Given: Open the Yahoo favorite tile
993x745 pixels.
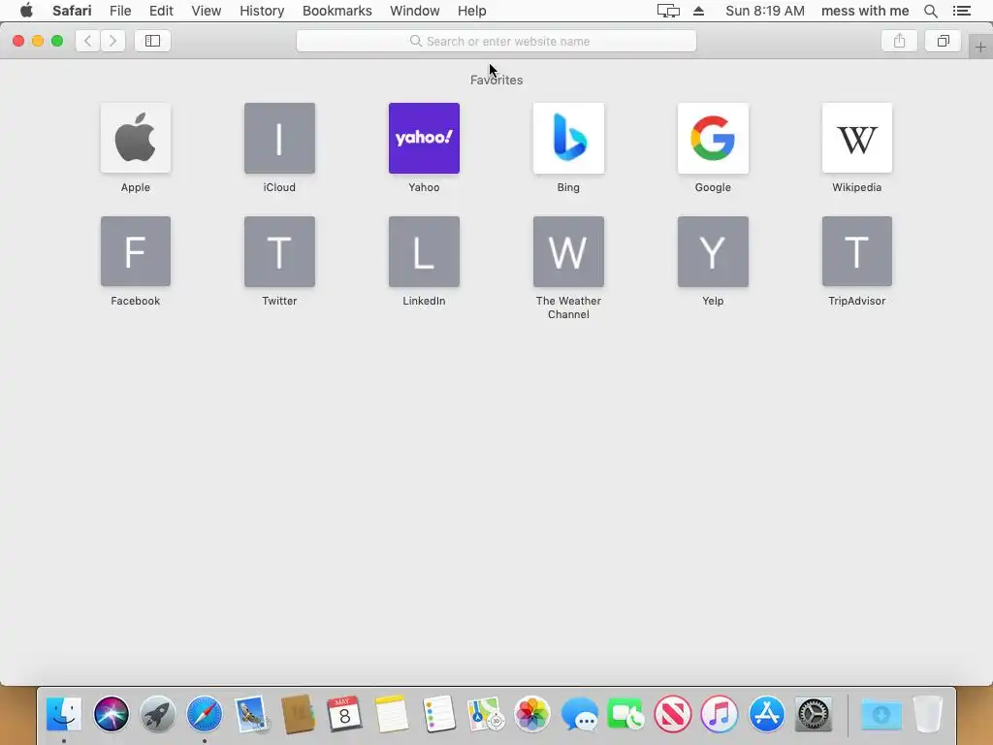Looking at the screenshot, I should pos(424,138).
